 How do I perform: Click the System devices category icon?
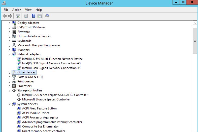pos(14,104)
